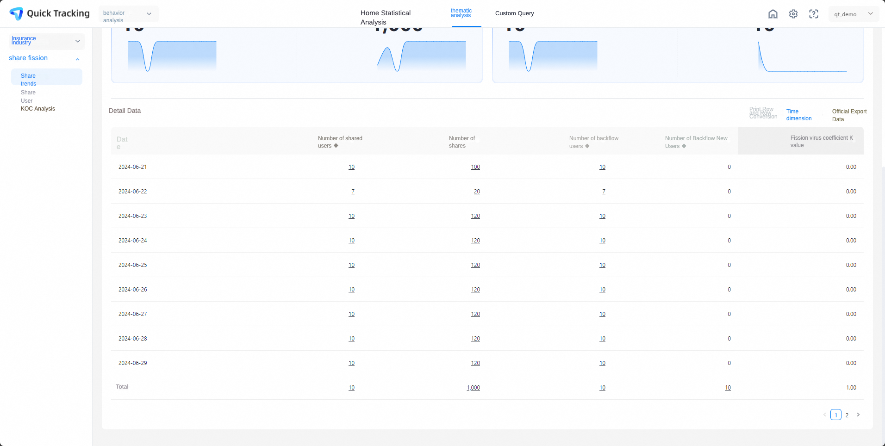Sort by Number of Backflow New Users
The image size is (885, 446).
[684, 146]
